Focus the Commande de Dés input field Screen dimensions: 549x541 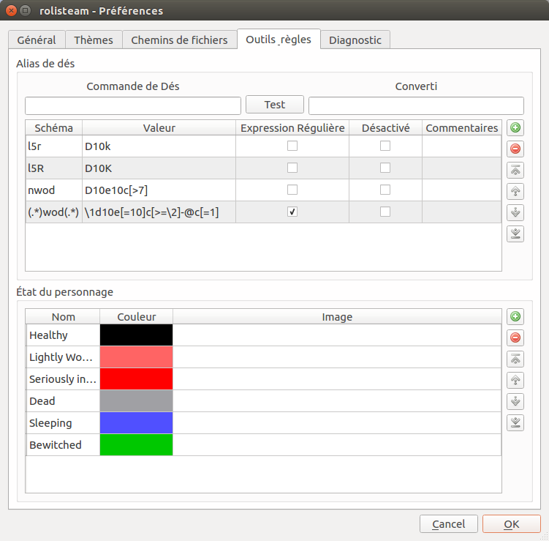click(x=133, y=106)
